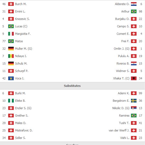This screenshot has height=145, width=145.
Task: Open Riveros B. player link
Action: coord(123,63)
